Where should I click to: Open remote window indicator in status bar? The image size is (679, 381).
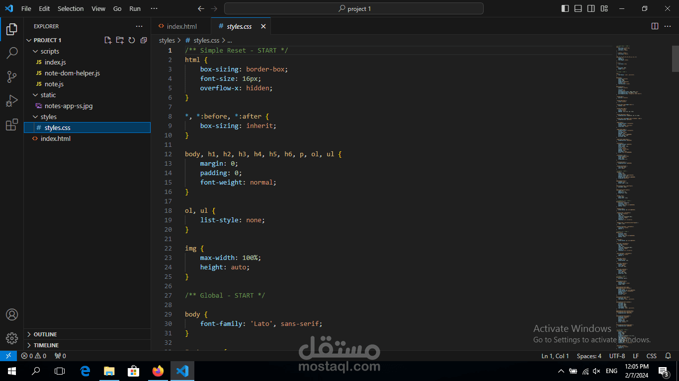pyautogui.click(x=8, y=356)
